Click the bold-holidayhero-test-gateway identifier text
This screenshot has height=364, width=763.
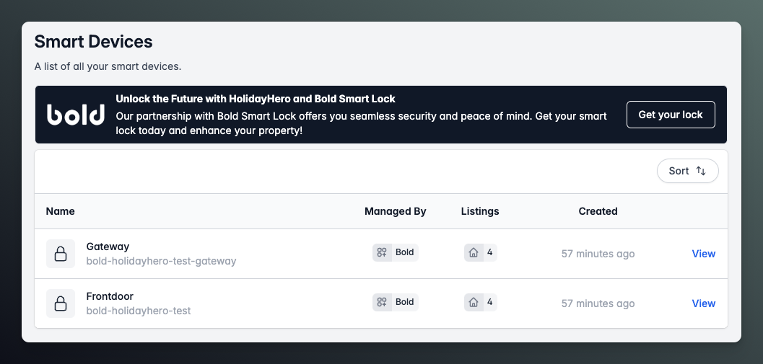tap(161, 261)
